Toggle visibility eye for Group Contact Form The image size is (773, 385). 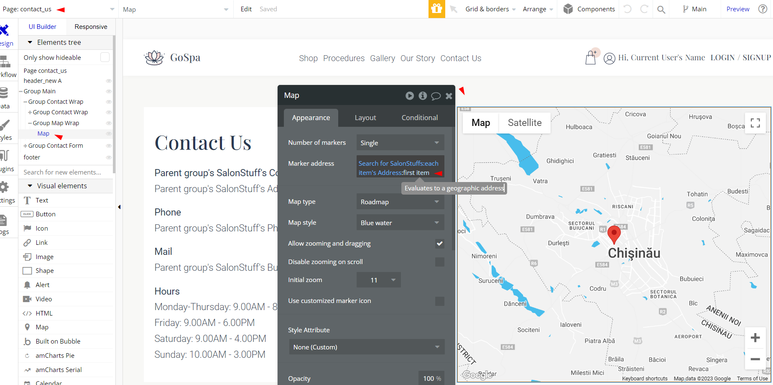tap(109, 146)
